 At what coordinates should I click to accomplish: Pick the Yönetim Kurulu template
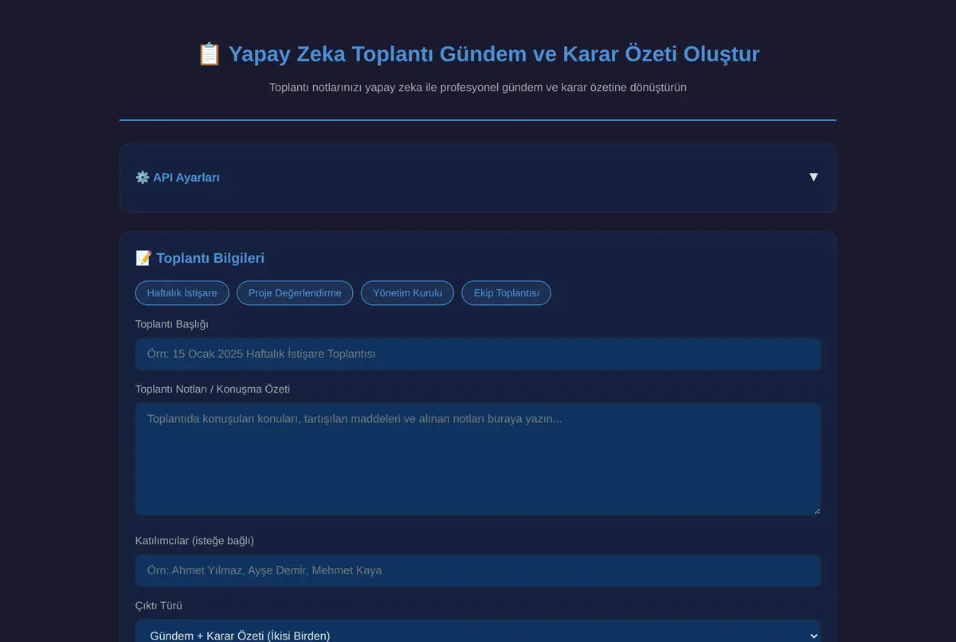407,293
